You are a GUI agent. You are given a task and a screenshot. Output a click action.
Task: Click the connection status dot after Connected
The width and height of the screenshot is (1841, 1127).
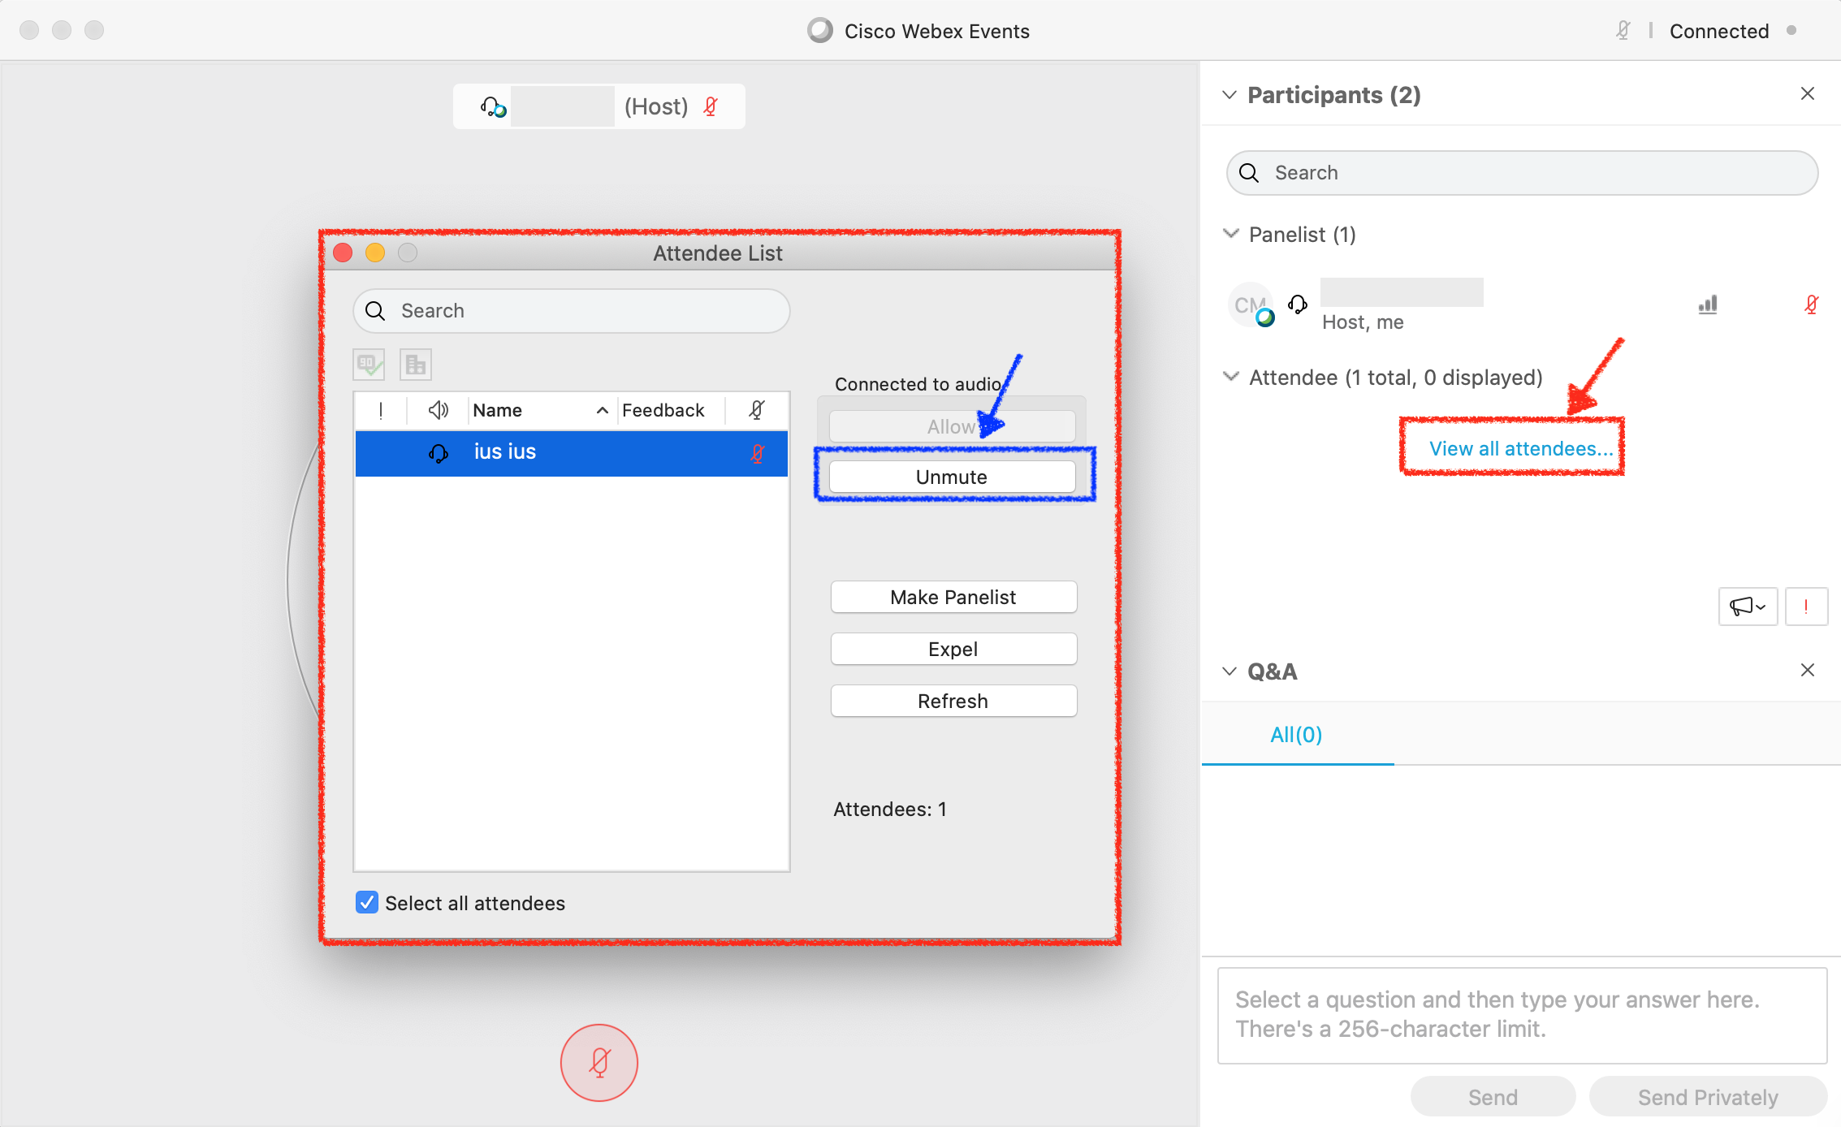pos(1791,31)
